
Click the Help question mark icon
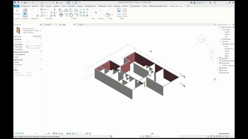click(x=215, y=3)
